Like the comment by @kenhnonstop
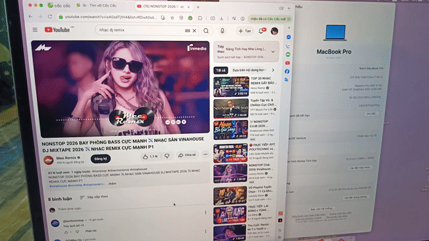Screen dimensions: 429x241 (66, 232)
